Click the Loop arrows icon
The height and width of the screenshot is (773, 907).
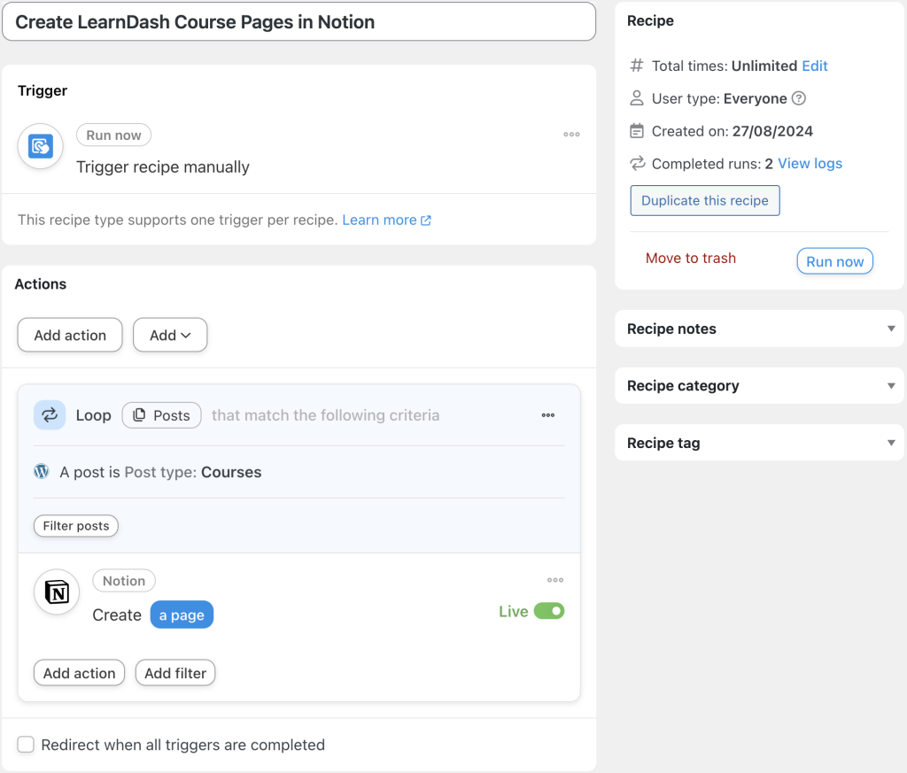(x=50, y=415)
